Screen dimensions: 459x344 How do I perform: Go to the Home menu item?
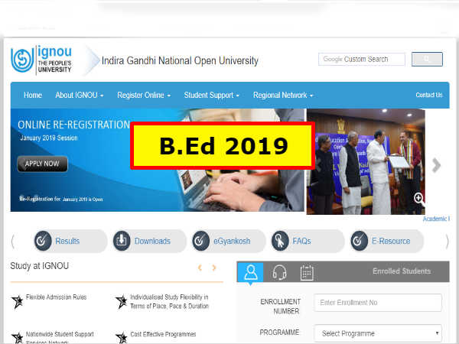[x=33, y=96]
